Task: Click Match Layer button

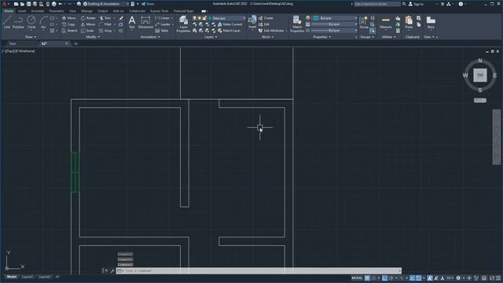Action: coord(229,31)
